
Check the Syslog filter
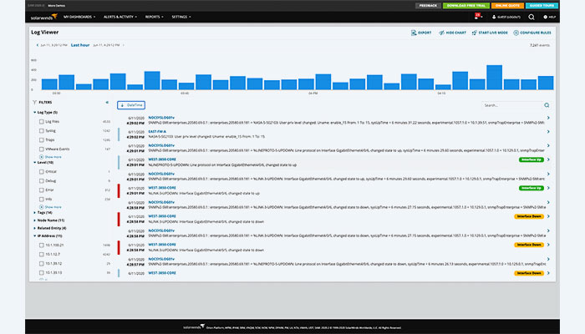pyautogui.click(x=42, y=131)
